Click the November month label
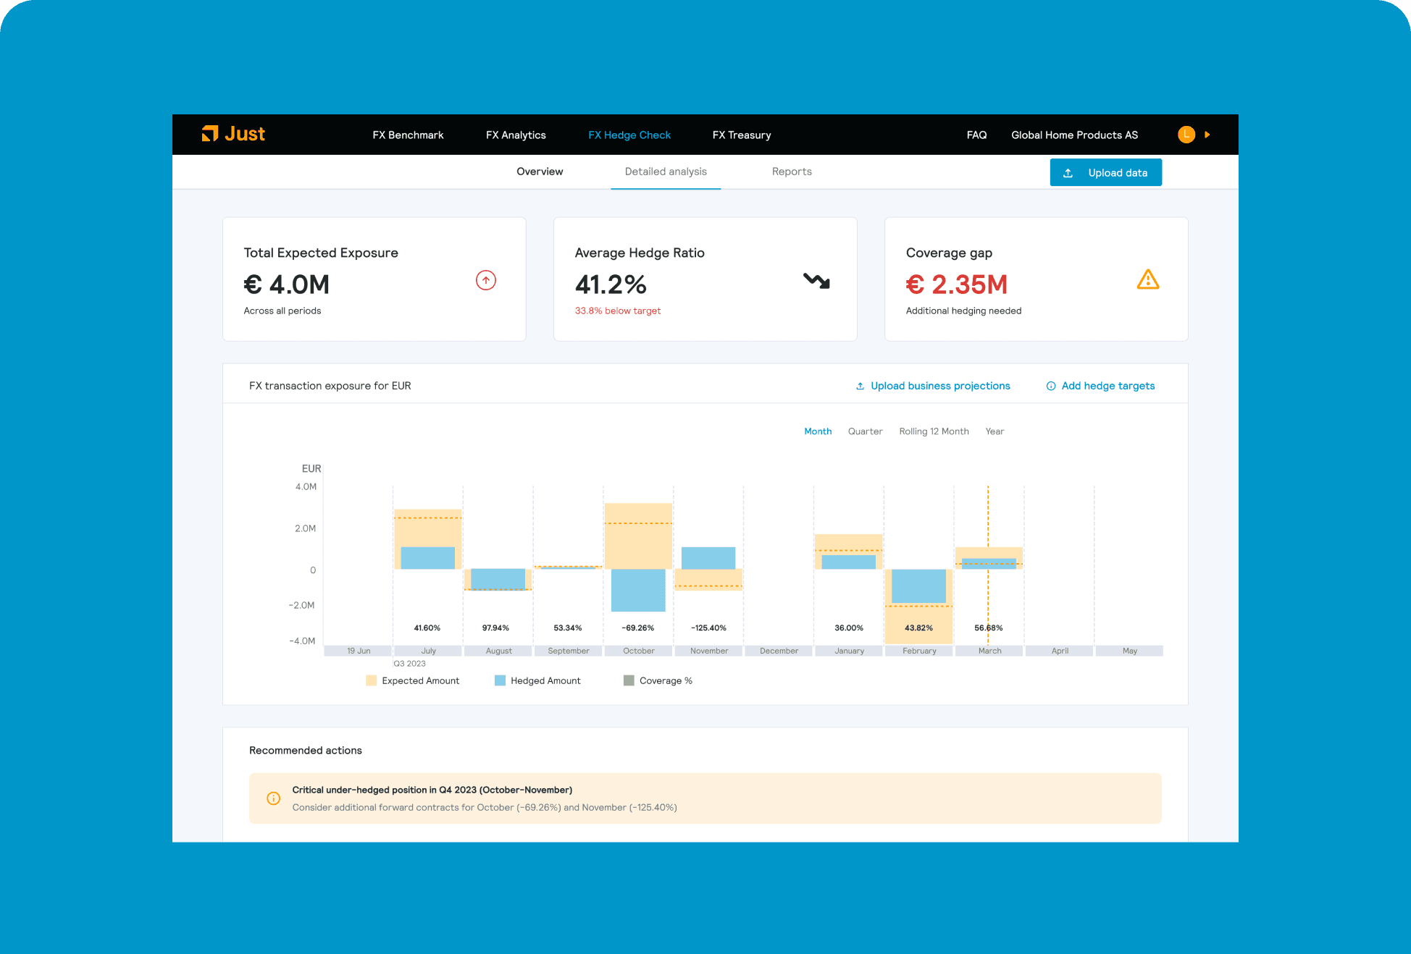Viewport: 1411px width, 954px height. [x=708, y=651]
